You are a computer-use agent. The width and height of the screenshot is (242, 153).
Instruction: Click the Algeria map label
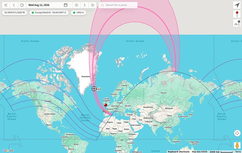110,122
